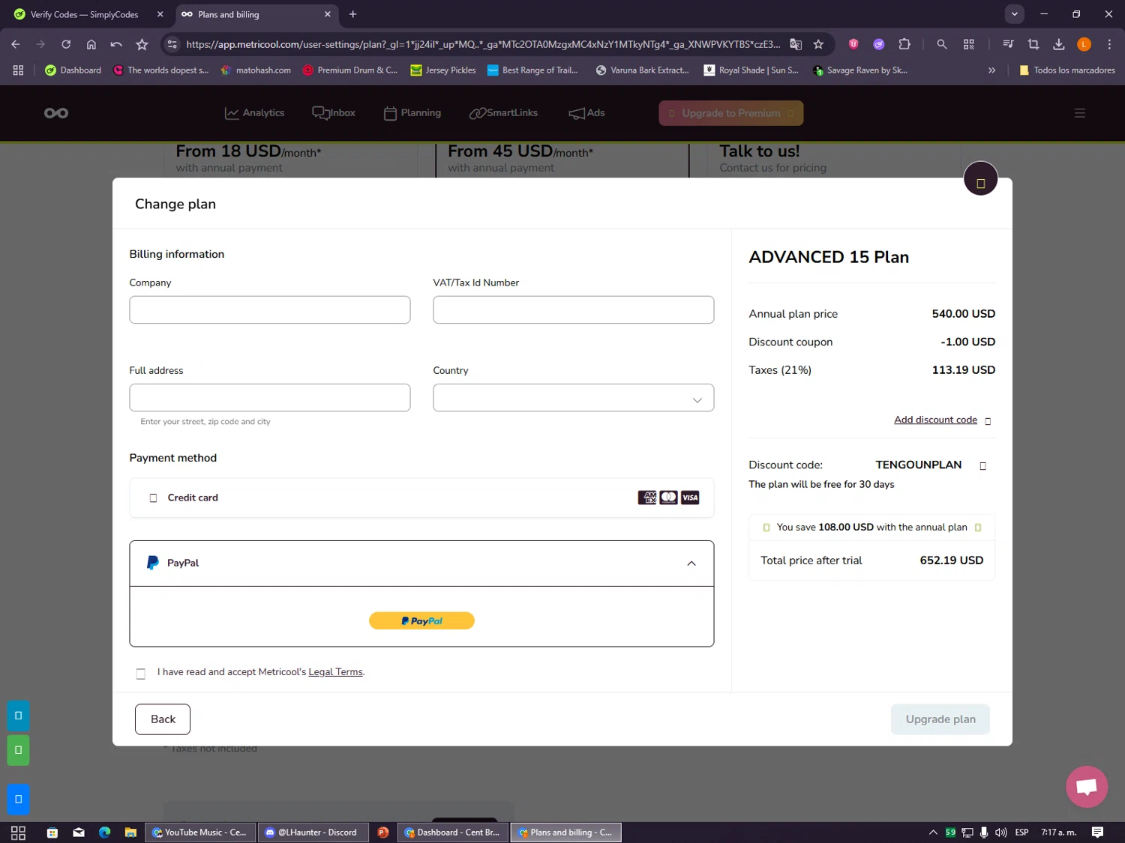Go back in browser history
This screenshot has height=843, width=1125.
(16, 44)
